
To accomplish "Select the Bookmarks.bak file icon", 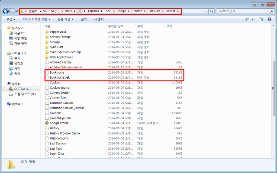I will pyautogui.click(x=47, y=77).
